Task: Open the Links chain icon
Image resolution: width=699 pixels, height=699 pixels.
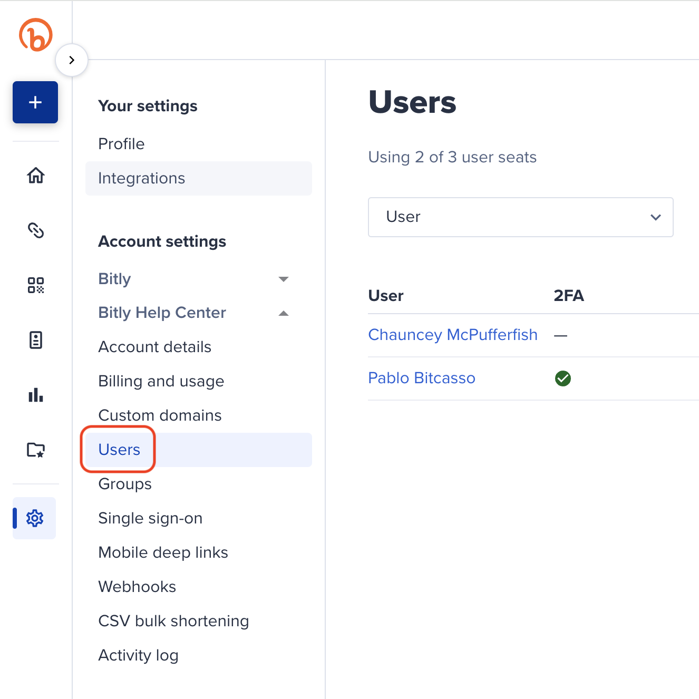Action: tap(36, 230)
